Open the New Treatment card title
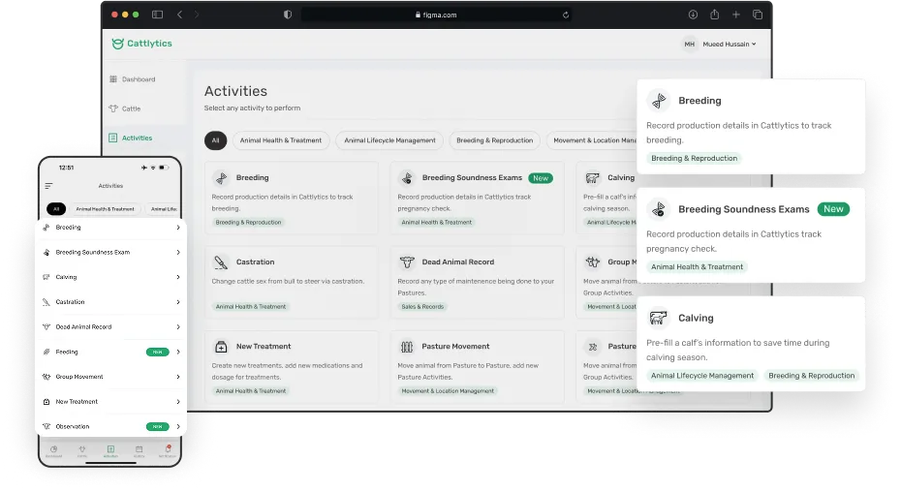The height and width of the screenshot is (492, 901). pyautogui.click(x=264, y=347)
